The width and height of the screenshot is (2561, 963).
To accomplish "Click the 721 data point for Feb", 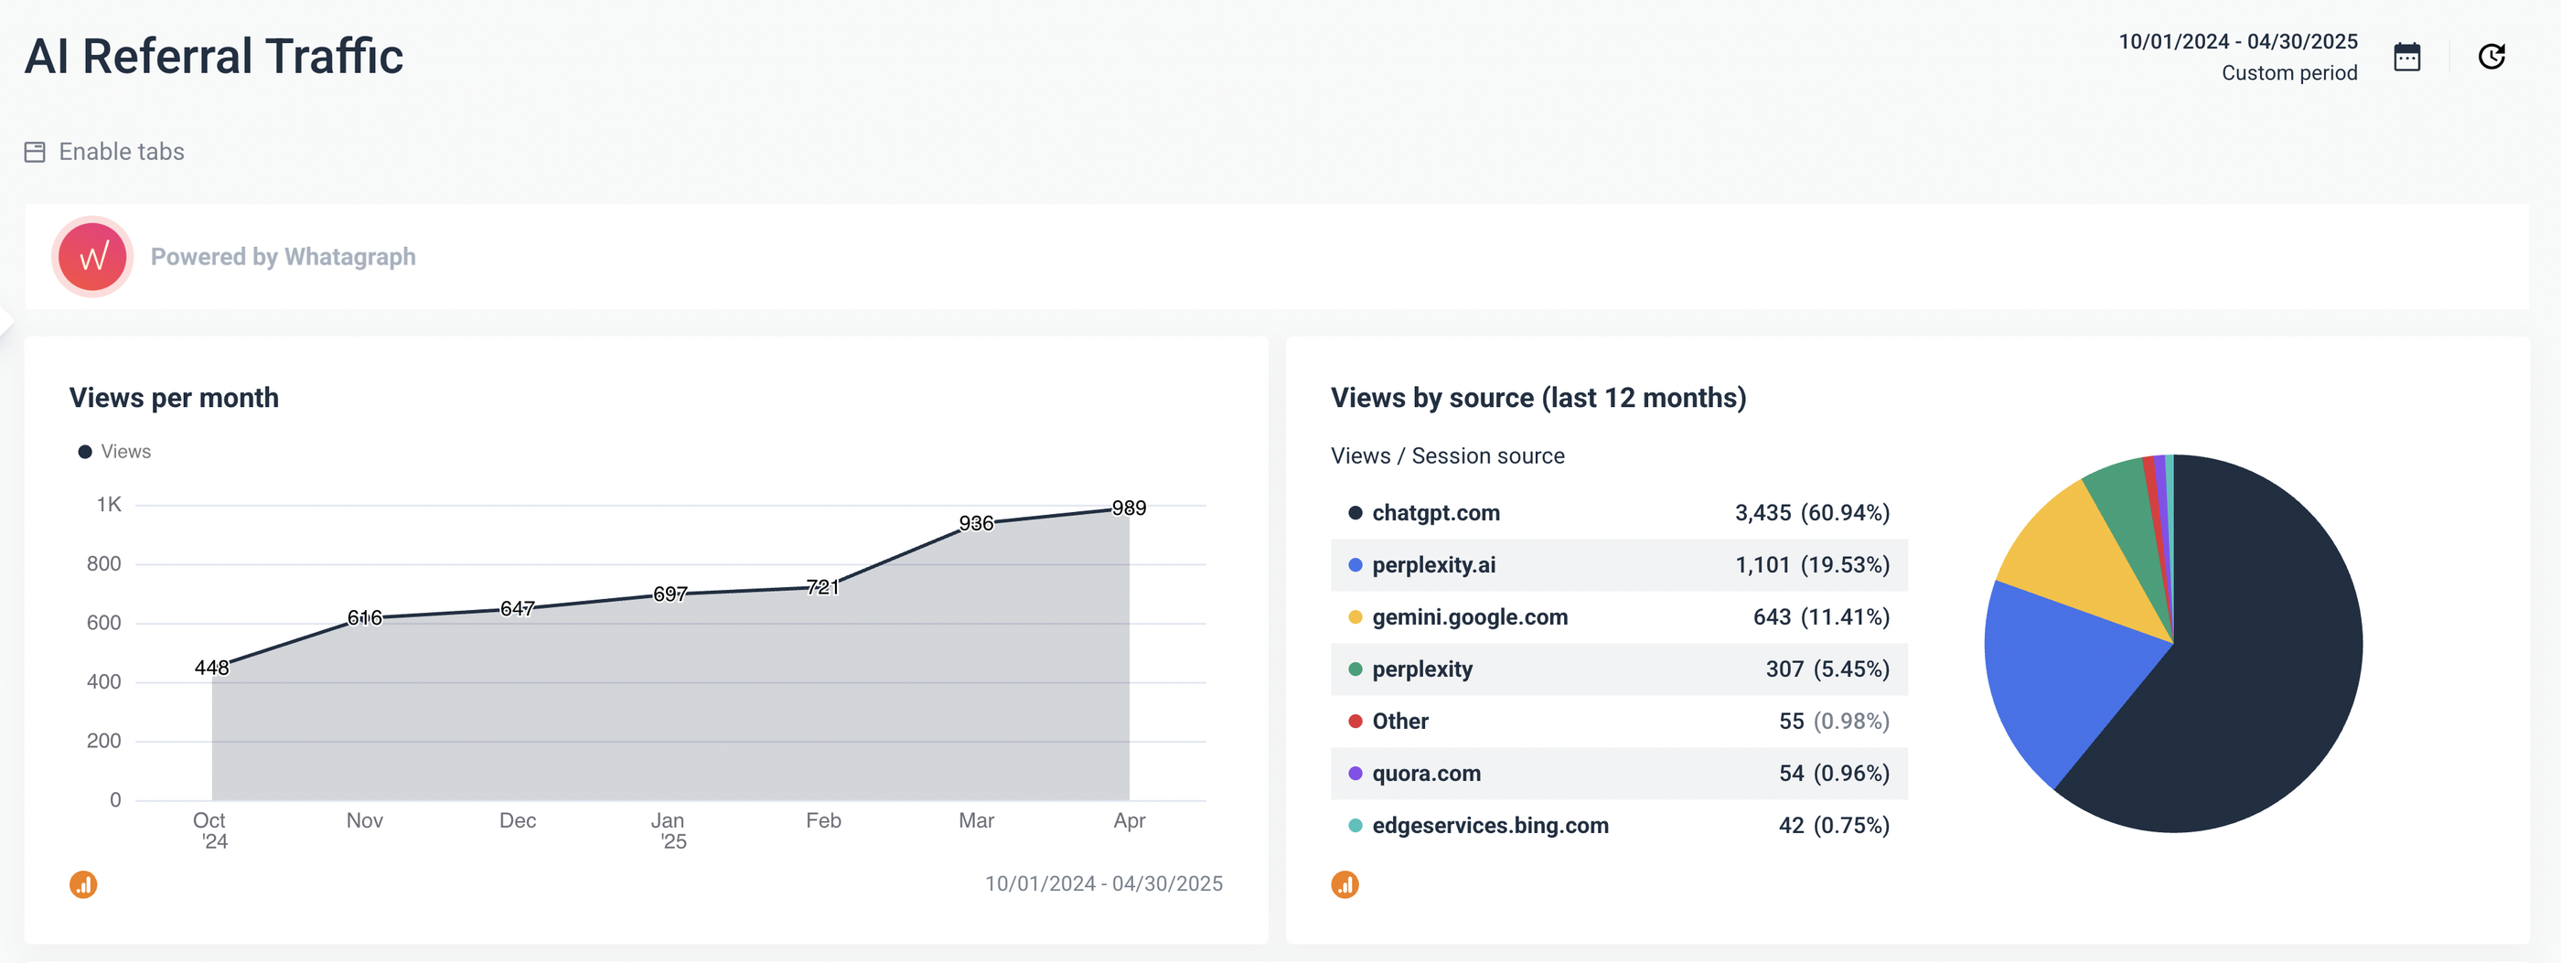I will (x=823, y=587).
